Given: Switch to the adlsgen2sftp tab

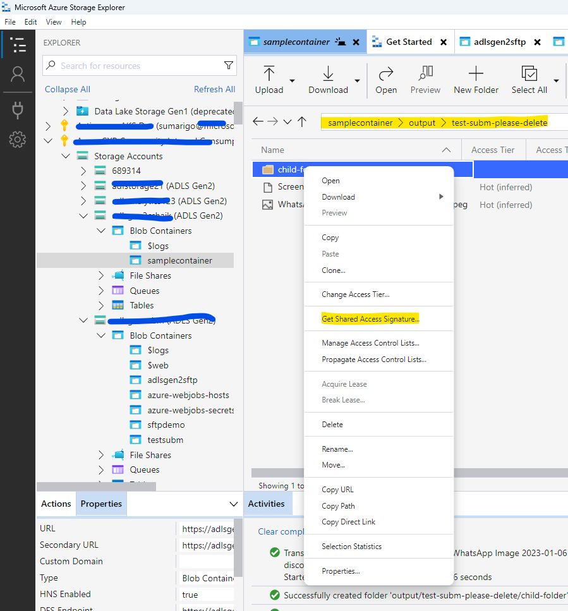Looking at the screenshot, I should [x=500, y=42].
